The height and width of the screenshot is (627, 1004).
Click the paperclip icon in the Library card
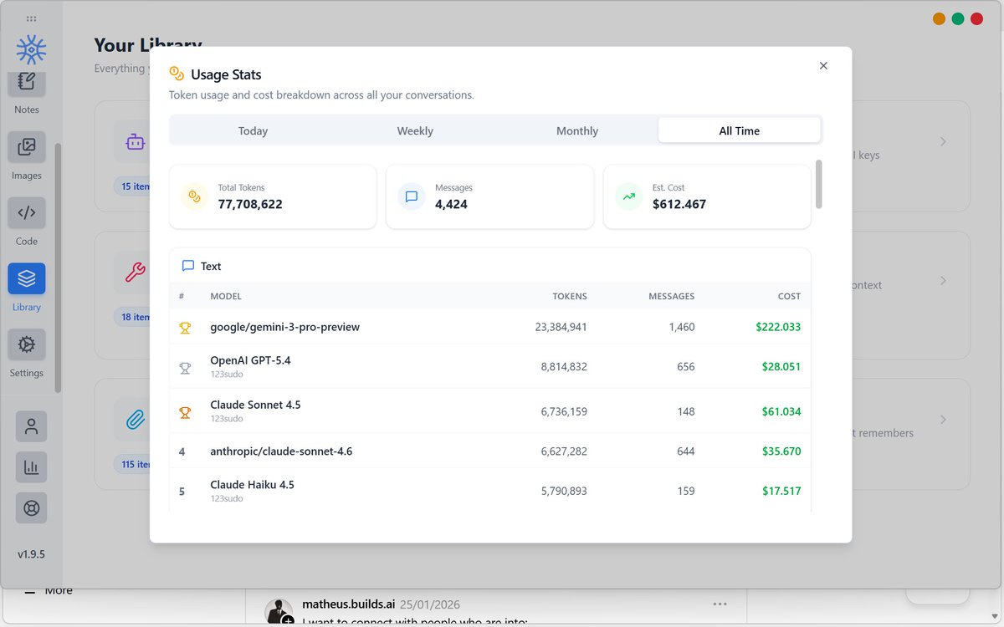tap(136, 420)
